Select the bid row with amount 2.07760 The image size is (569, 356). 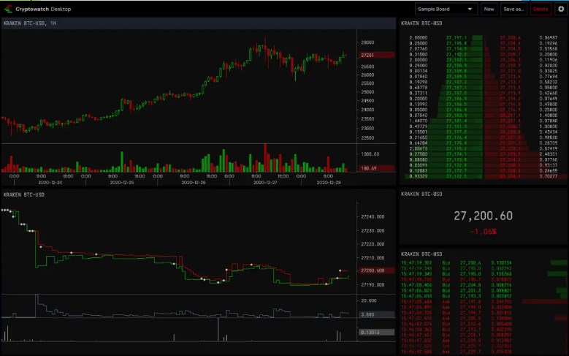tap(444, 49)
